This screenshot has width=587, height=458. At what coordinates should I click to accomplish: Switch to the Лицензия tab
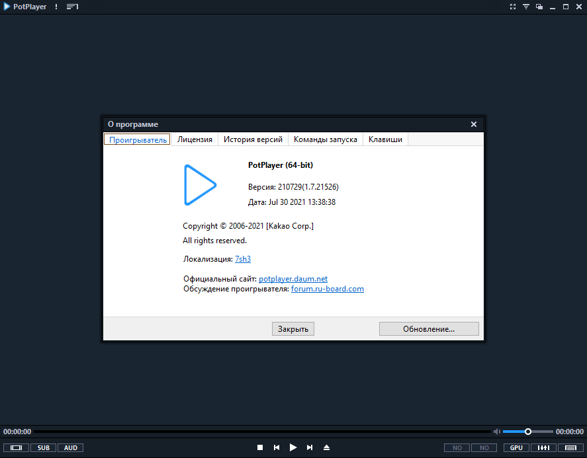195,139
